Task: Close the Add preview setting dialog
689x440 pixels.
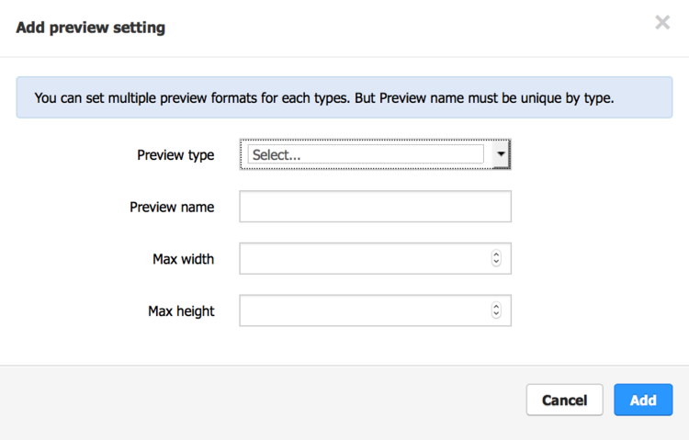Action: [662, 22]
